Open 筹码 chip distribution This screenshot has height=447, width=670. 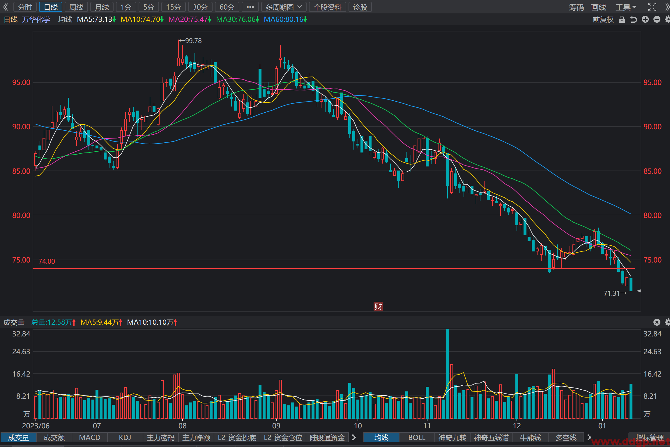click(576, 7)
